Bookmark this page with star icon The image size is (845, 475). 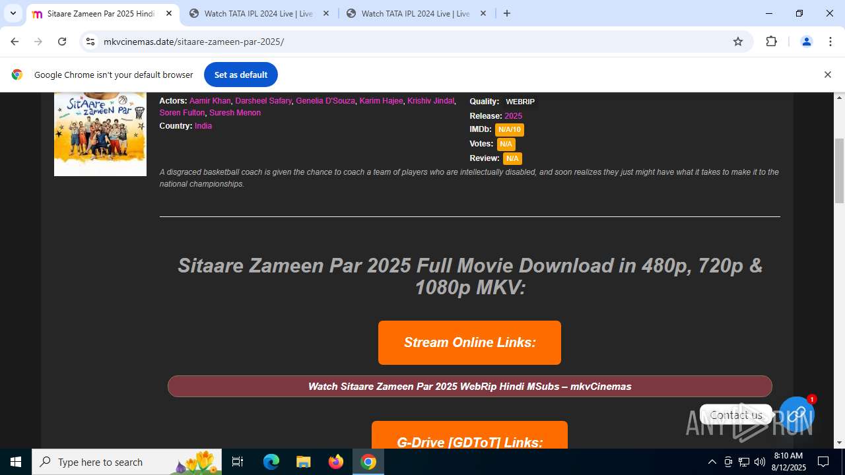click(x=738, y=42)
